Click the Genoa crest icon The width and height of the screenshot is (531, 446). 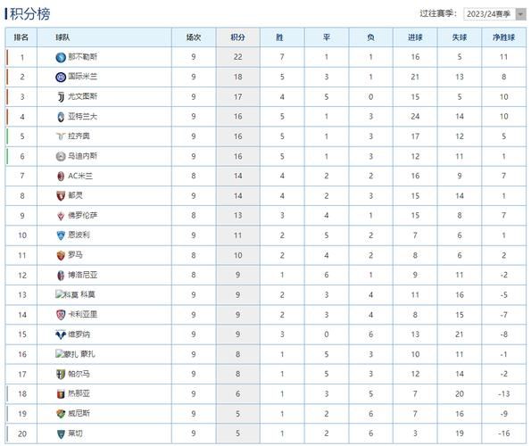tap(61, 394)
